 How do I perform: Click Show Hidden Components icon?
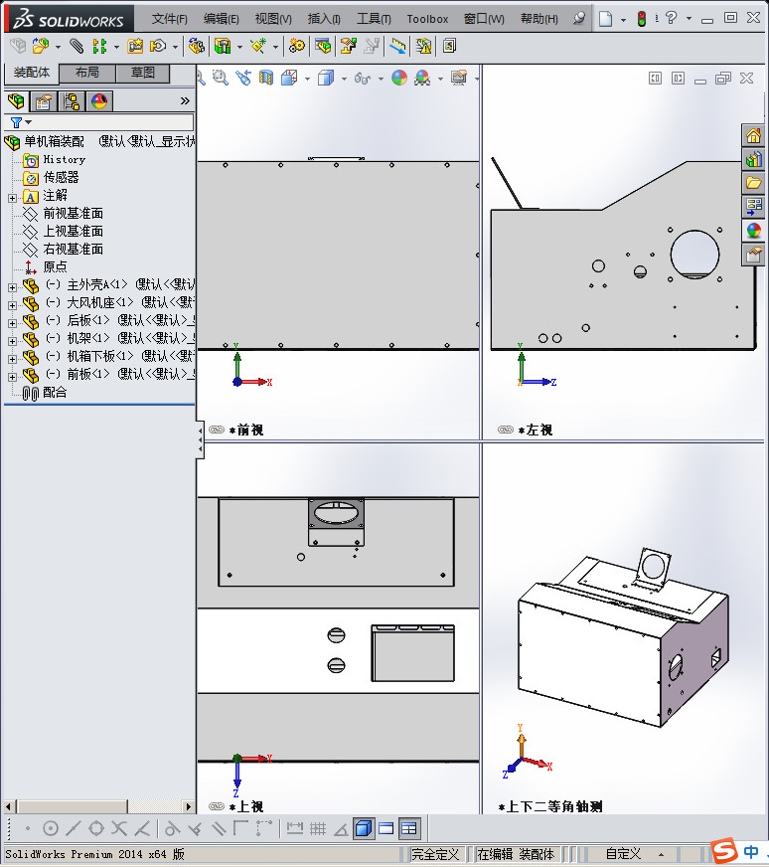(196, 46)
